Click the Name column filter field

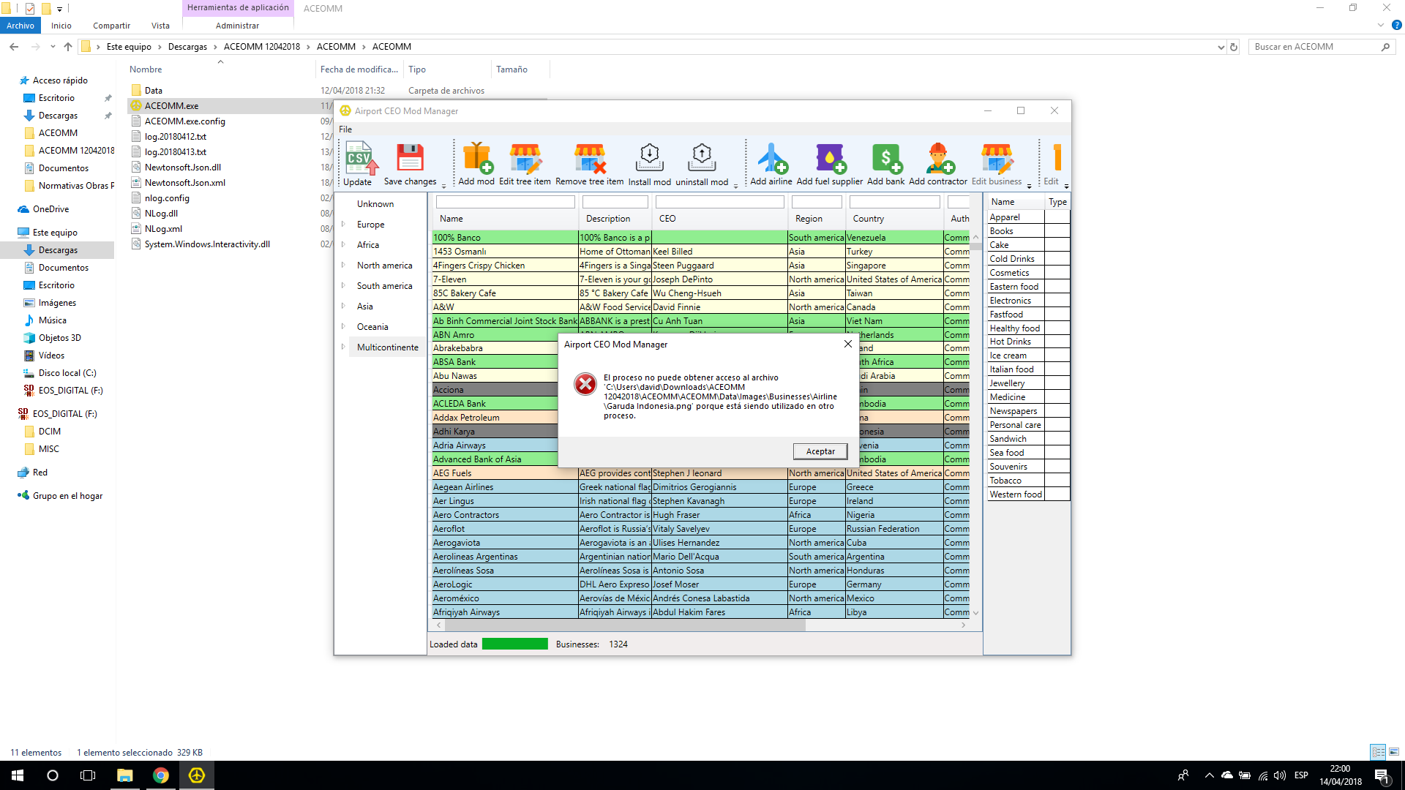[x=505, y=202]
